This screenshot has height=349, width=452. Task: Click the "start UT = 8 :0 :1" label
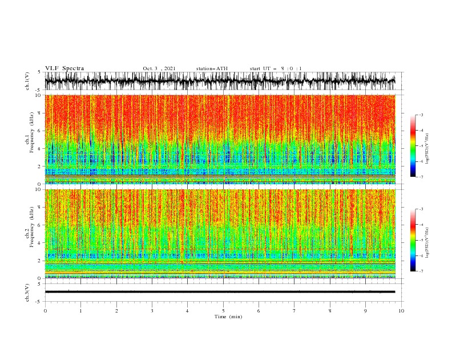click(x=276, y=68)
